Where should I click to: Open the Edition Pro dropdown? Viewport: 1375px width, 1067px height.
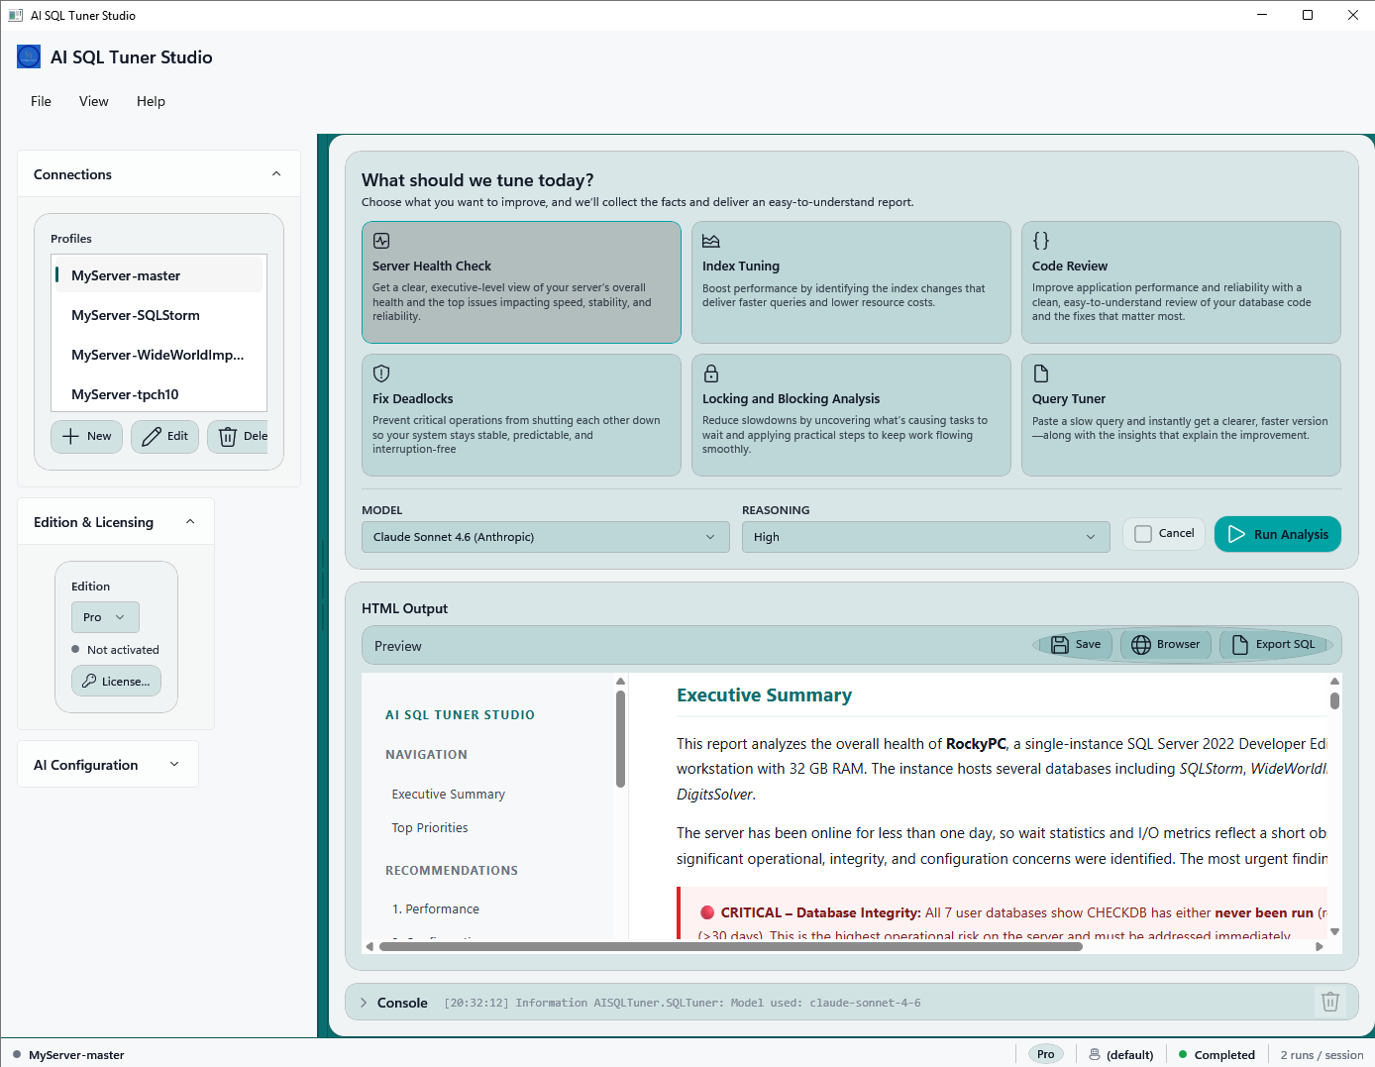[105, 617]
